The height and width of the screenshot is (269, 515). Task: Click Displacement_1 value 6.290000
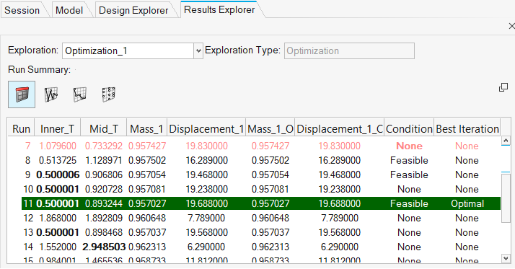tap(206, 247)
